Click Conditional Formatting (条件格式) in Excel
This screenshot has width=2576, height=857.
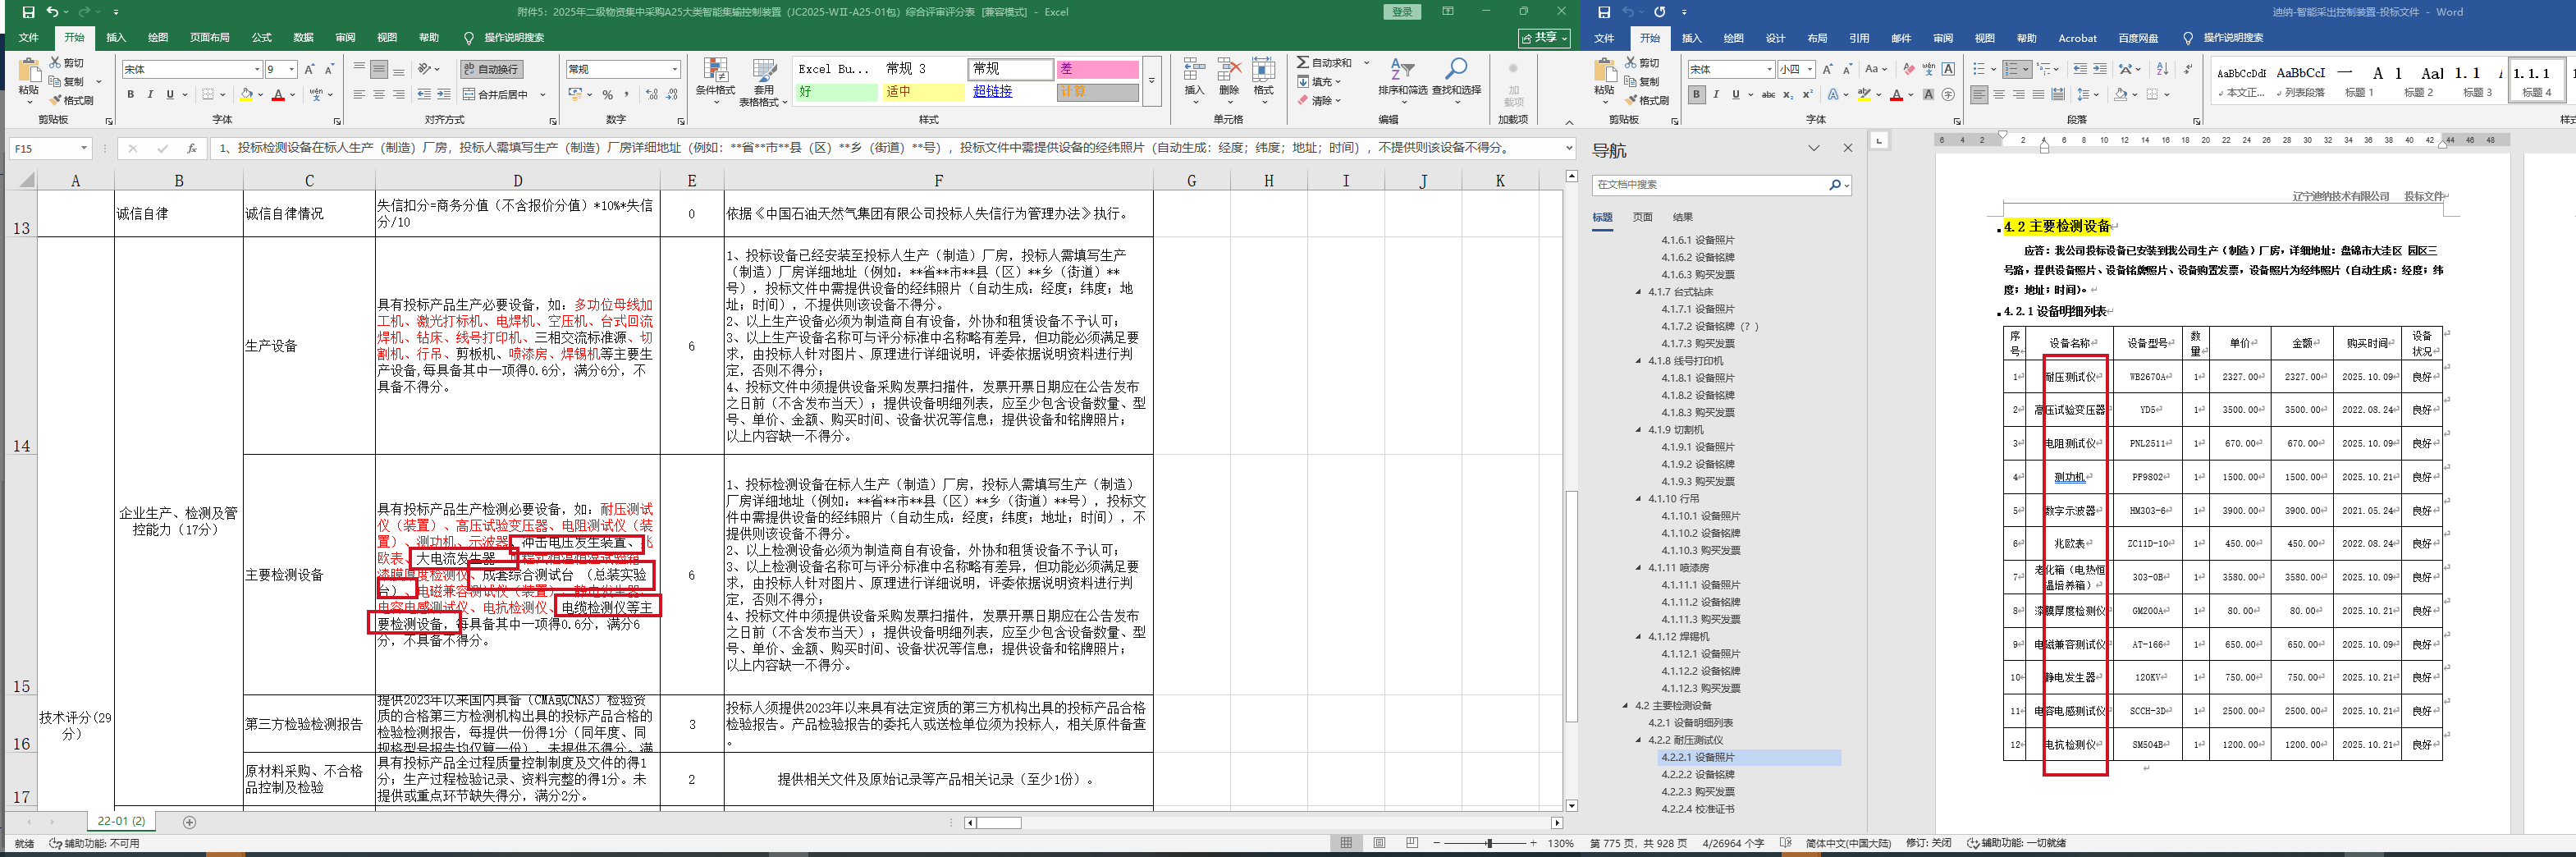coord(714,79)
